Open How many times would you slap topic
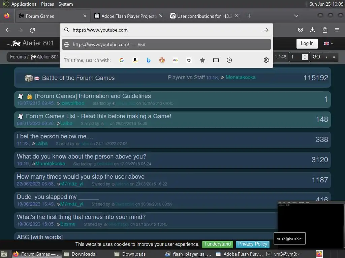The height and width of the screenshot is (258, 345). 81,177
